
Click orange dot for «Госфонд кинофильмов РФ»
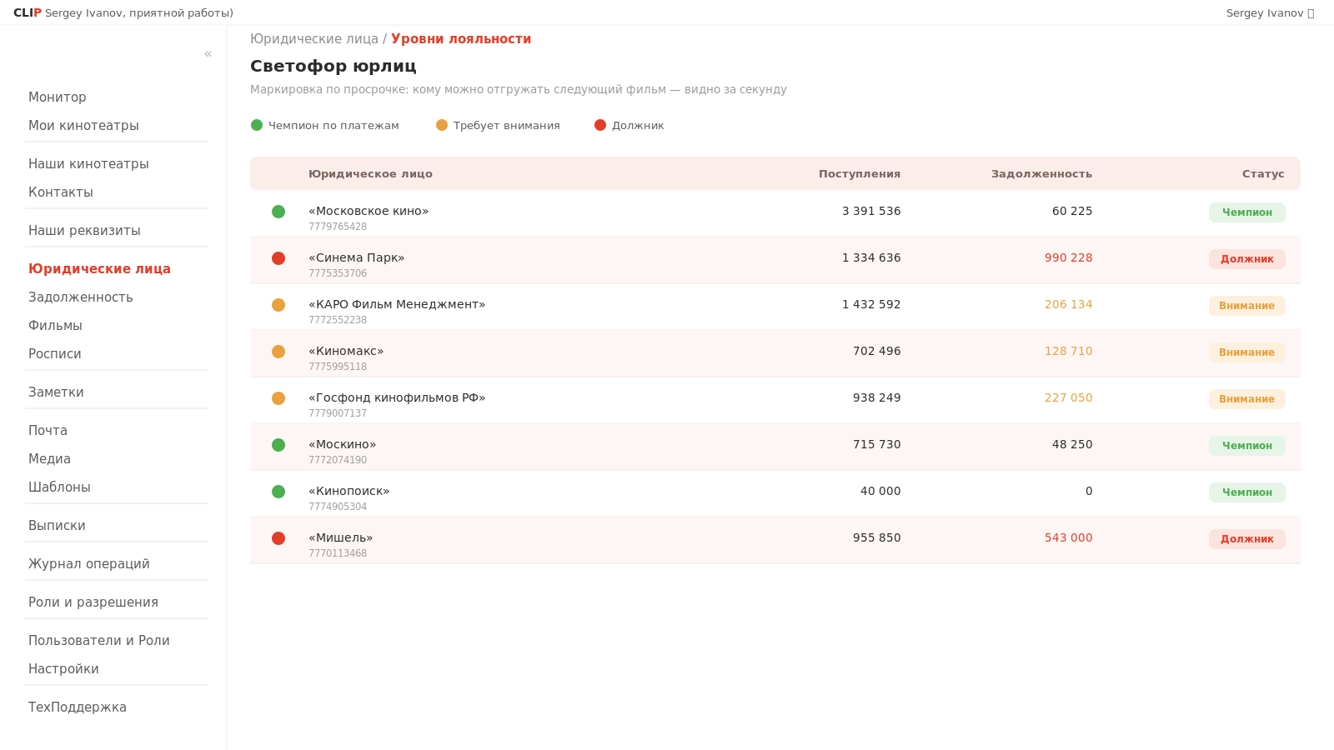click(x=278, y=398)
